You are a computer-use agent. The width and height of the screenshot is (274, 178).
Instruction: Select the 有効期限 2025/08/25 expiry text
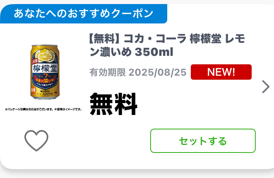(x=138, y=72)
